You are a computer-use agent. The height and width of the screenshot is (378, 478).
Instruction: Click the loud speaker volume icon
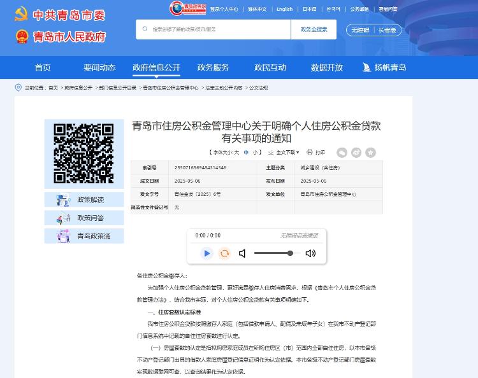pyautogui.click(x=310, y=253)
